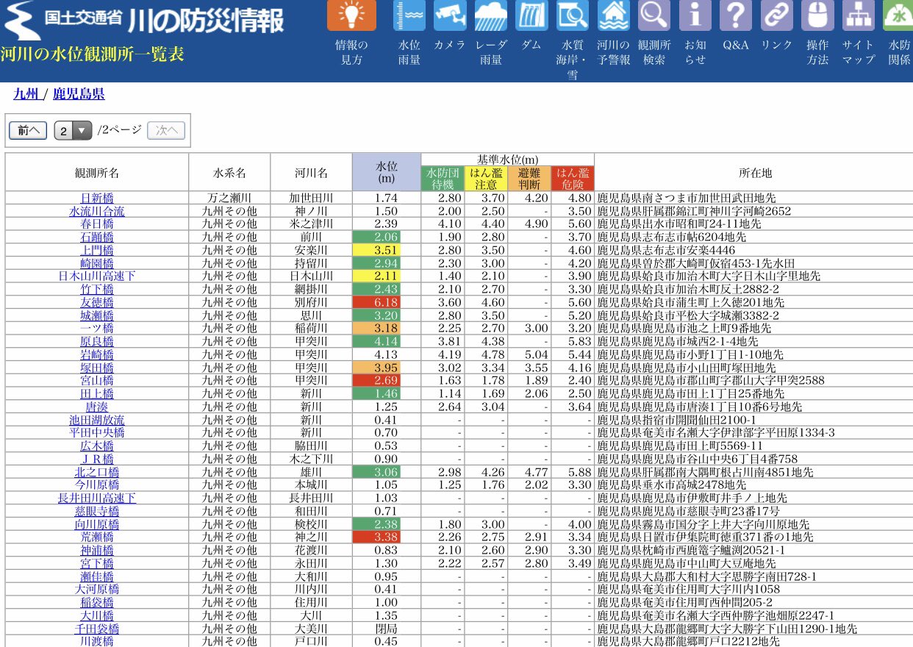
Task: View お知らせ notices
Action: pos(695,15)
